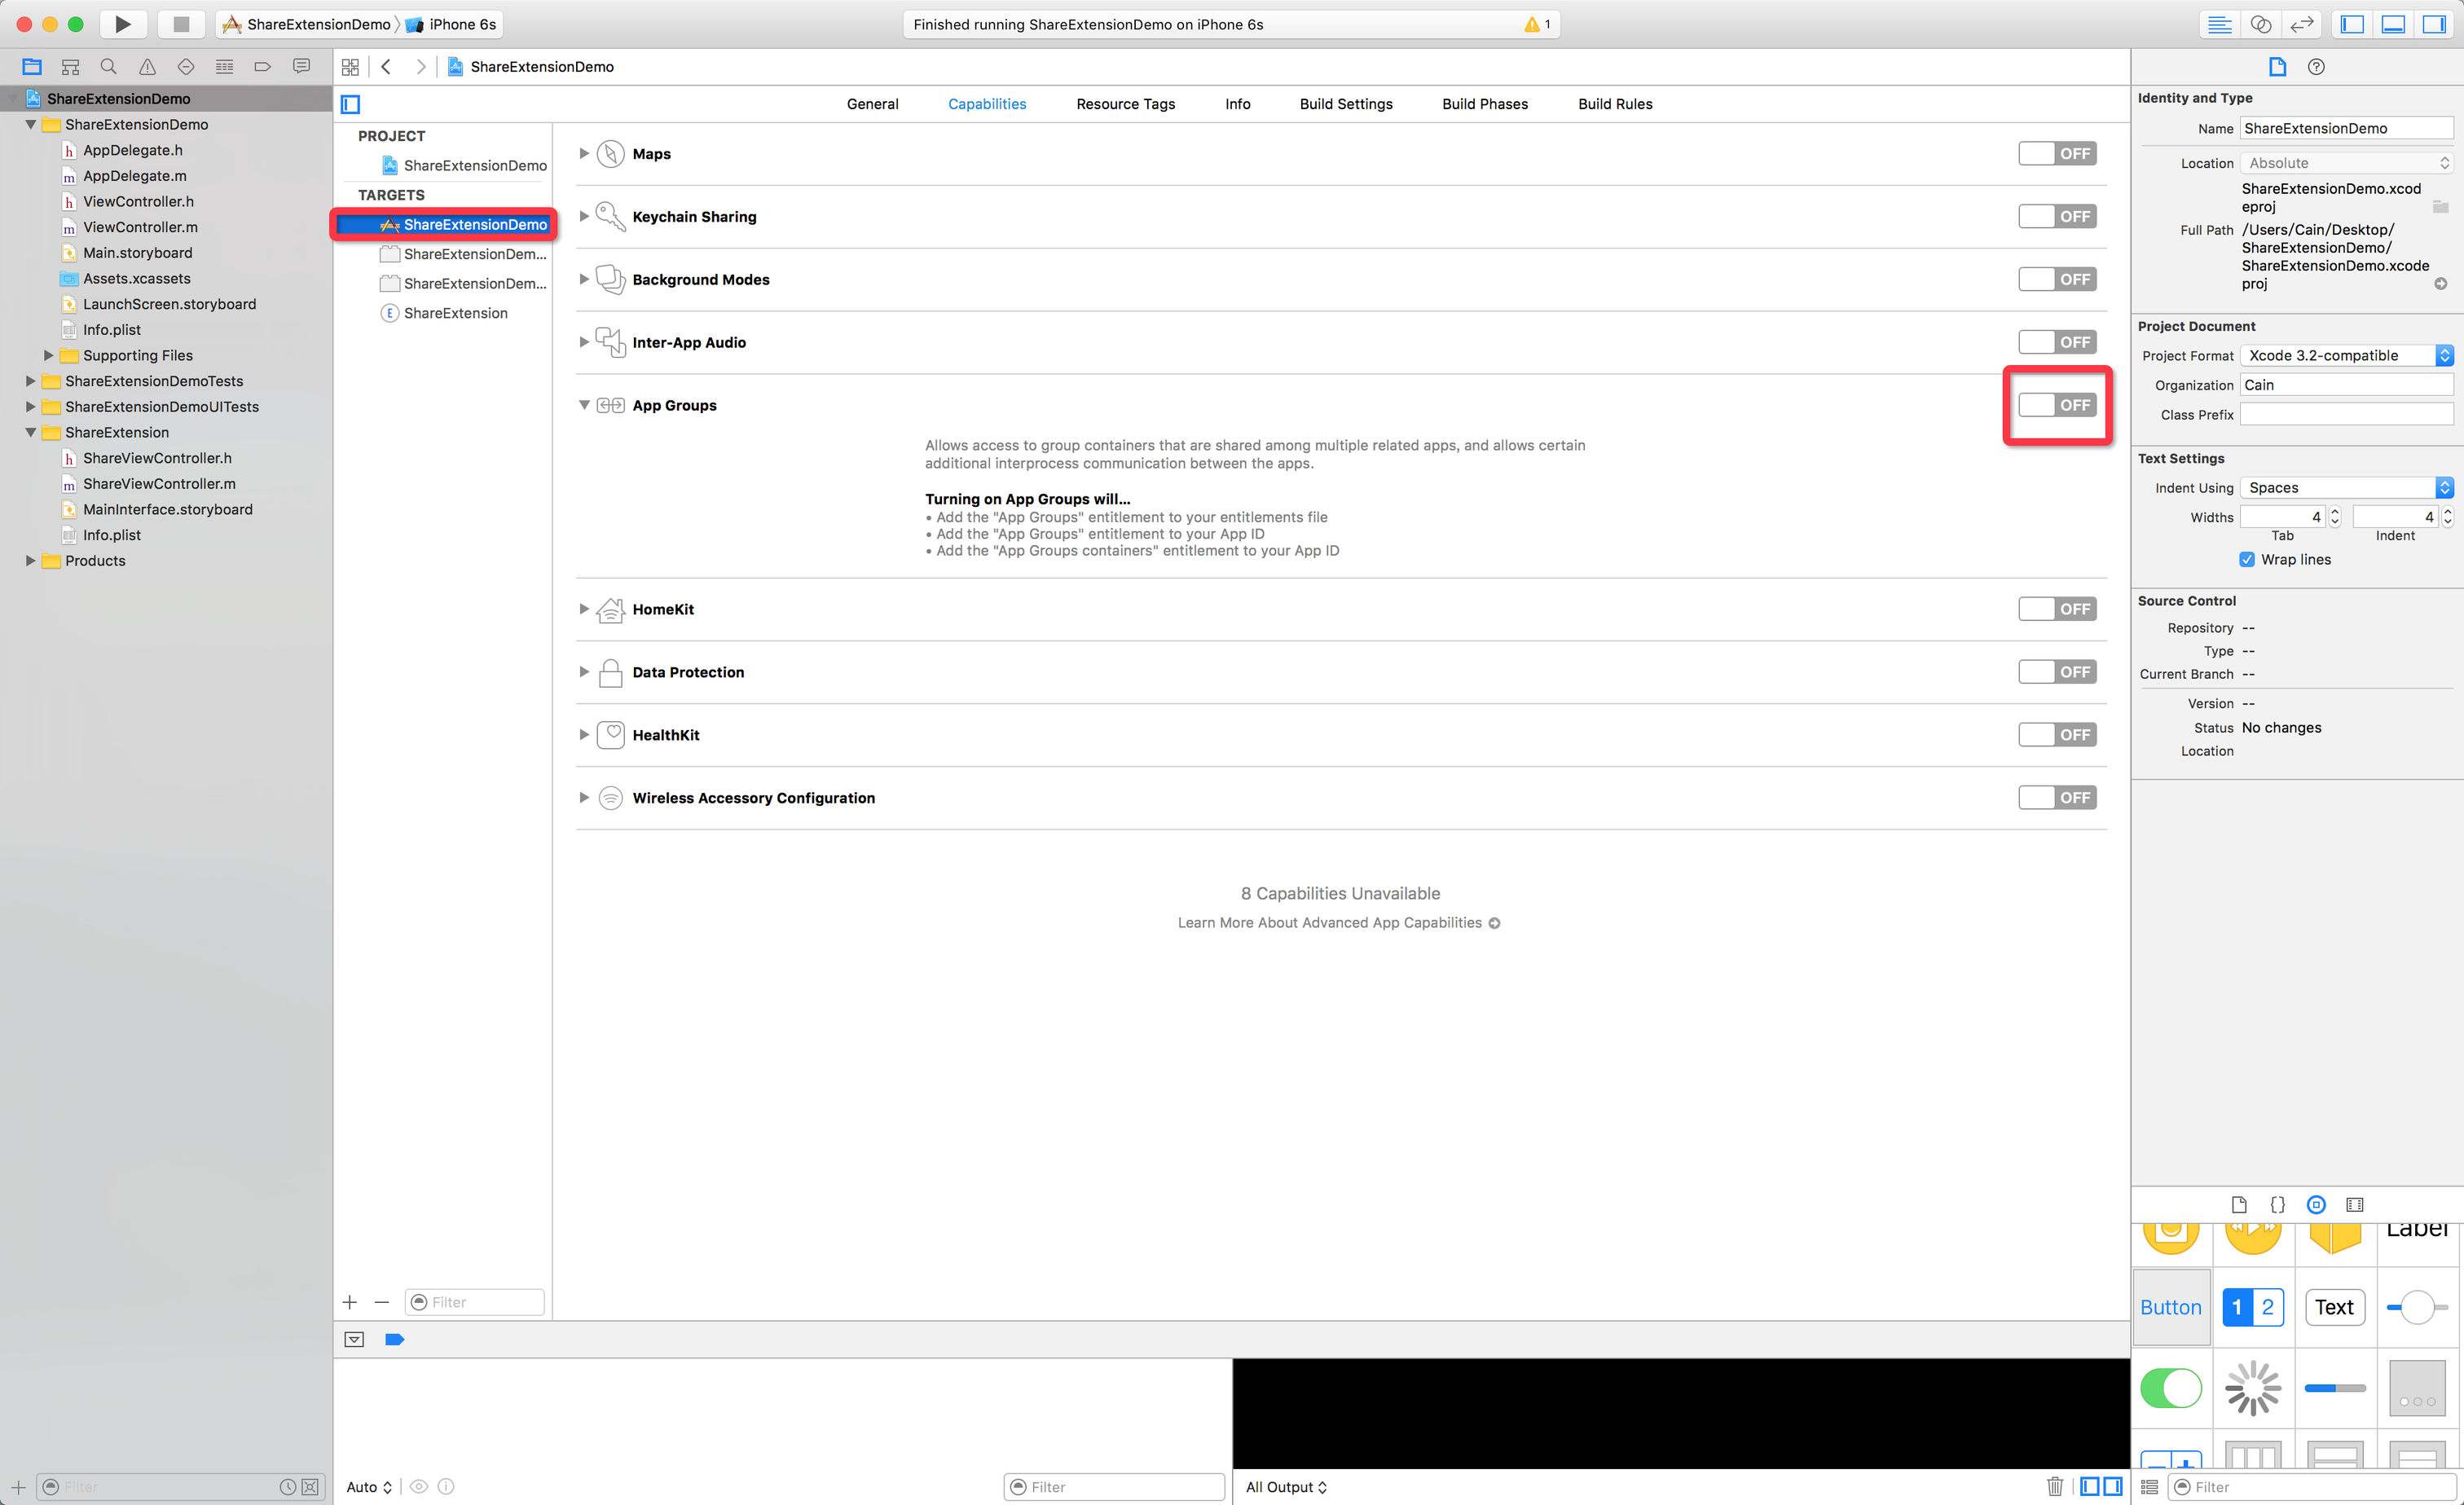Select the ShareExtension target
The width and height of the screenshot is (2464, 1505).
tap(455, 313)
